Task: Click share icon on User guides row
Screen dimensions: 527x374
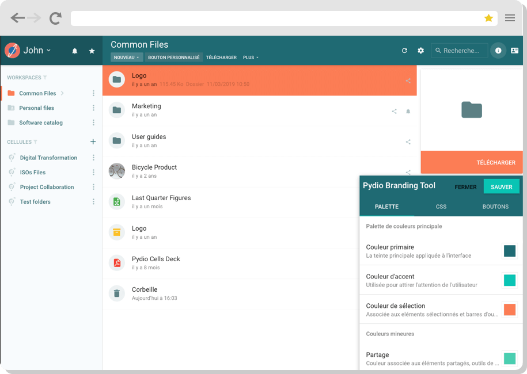Action: [x=408, y=142]
